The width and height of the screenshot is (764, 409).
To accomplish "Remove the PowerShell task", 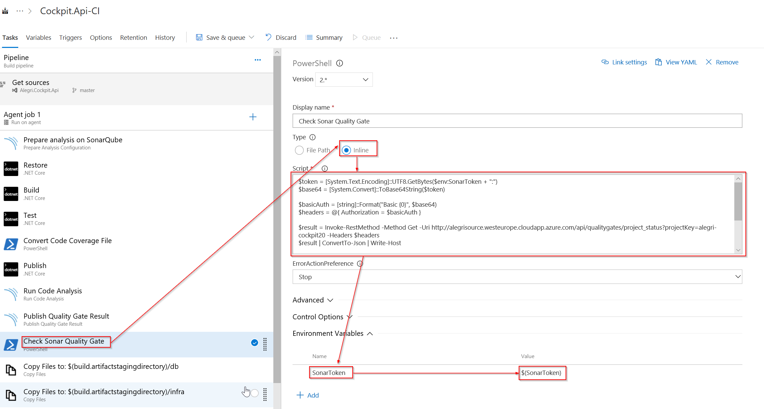I will pyautogui.click(x=722, y=62).
